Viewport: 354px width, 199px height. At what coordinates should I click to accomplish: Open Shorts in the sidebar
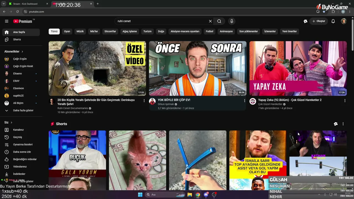click(21, 40)
